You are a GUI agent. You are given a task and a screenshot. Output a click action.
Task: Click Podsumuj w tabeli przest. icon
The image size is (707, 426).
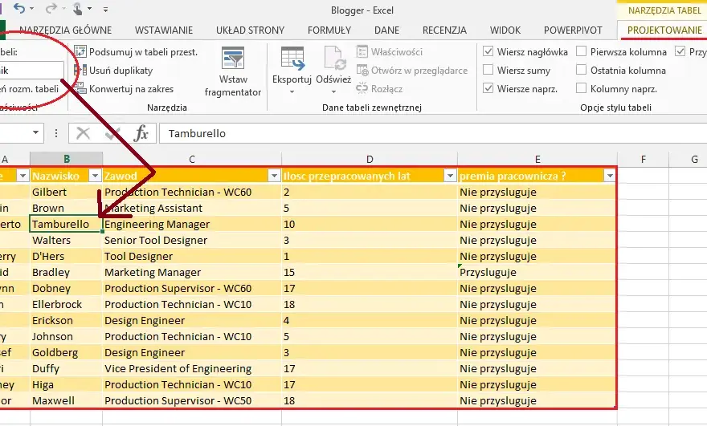[80, 52]
